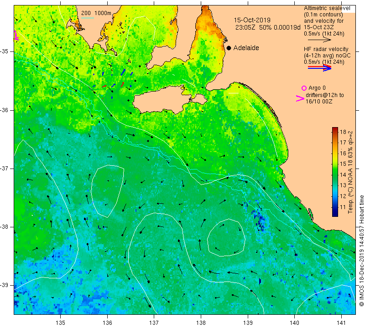Click the colorbar value 18
The image size is (365, 328).
click(343, 132)
